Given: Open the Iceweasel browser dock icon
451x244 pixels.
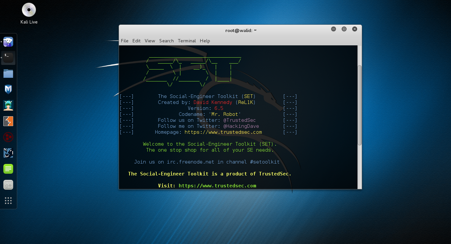Looking at the screenshot, I should coord(8,42).
